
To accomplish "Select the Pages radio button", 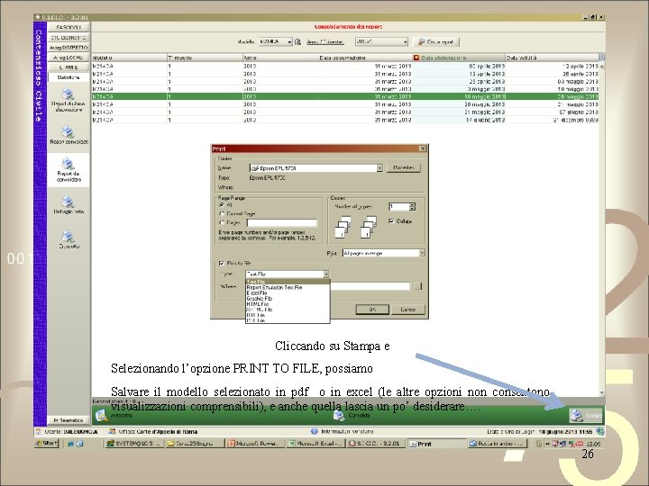I will (x=222, y=223).
